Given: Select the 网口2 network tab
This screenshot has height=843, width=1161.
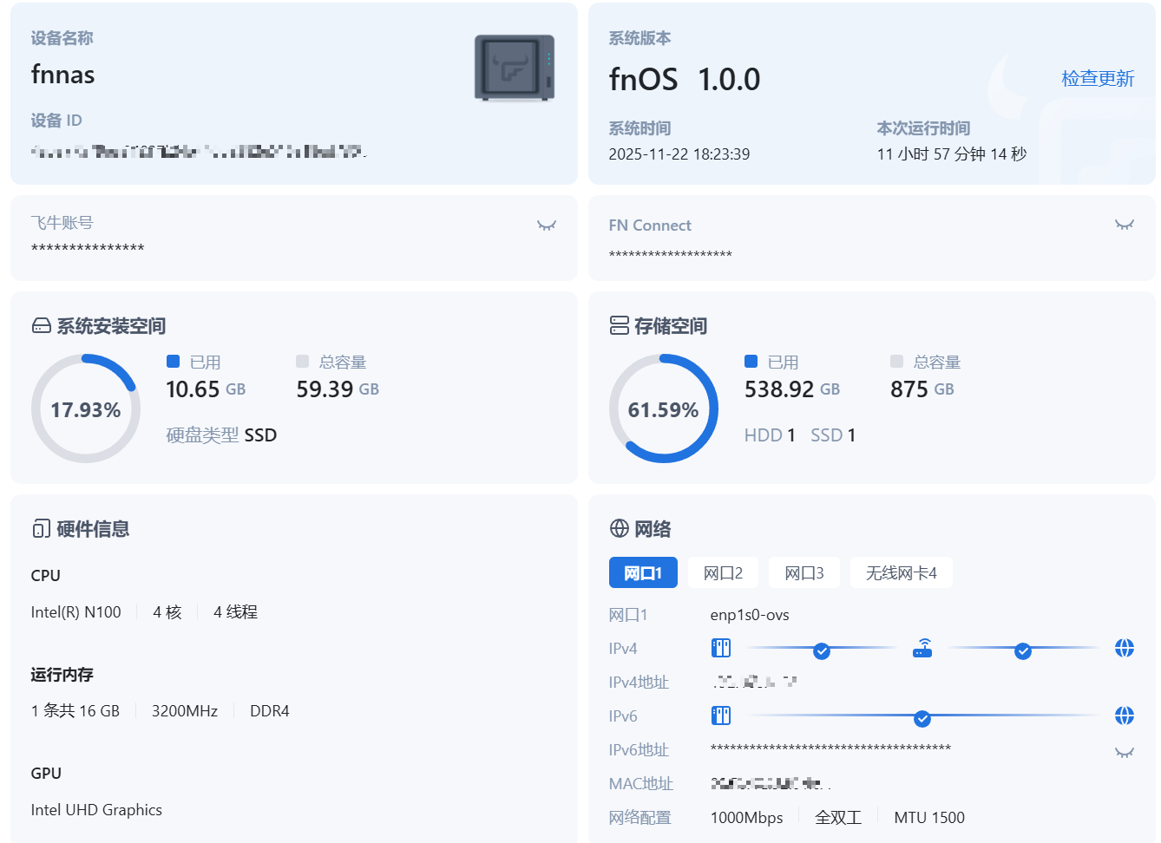Looking at the screenshot, I should tap(723, 573).
